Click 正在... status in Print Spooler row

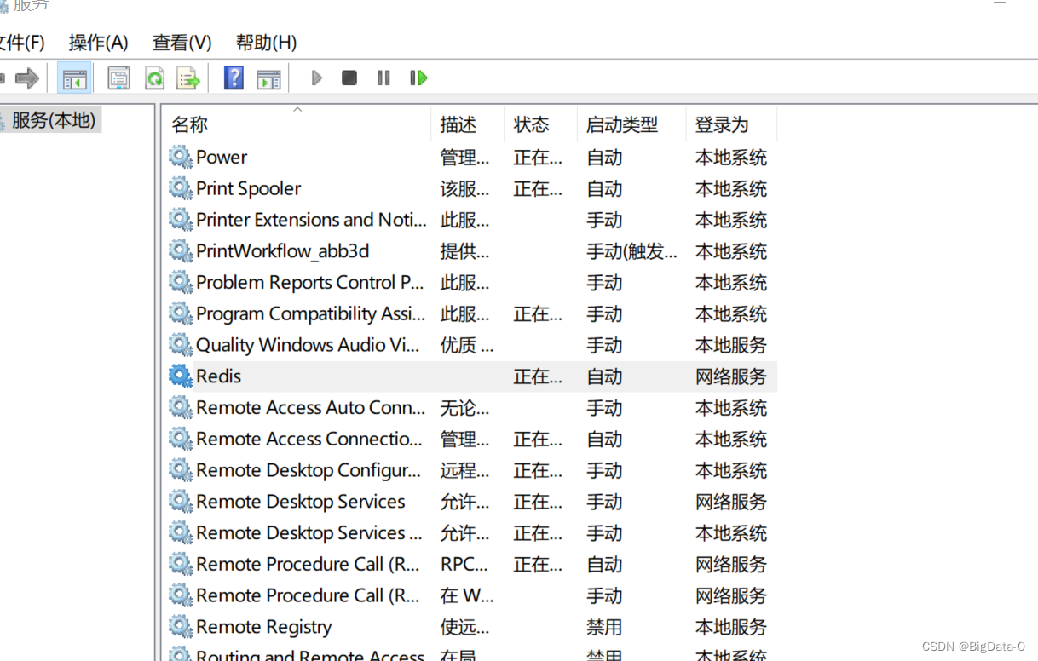[538, 188]
